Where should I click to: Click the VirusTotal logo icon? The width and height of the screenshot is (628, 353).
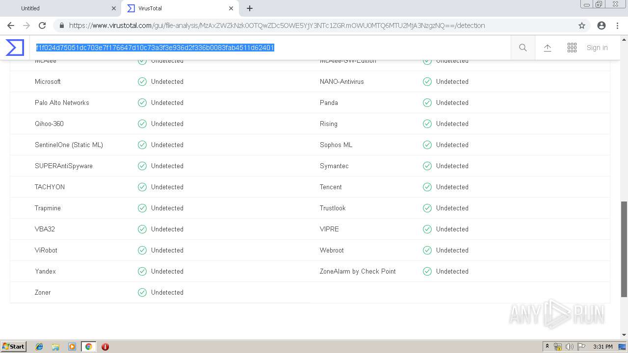pyautogui.click(x=15, y=48)
